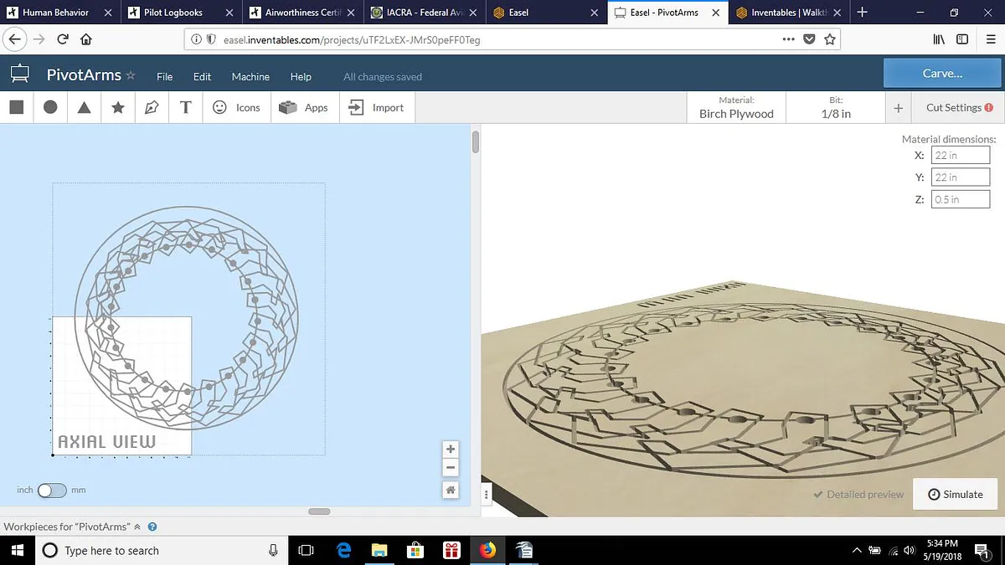This screenshot has width=1005, height=565.
Task: Click the X material dimension field
Action: pos(960,156)
